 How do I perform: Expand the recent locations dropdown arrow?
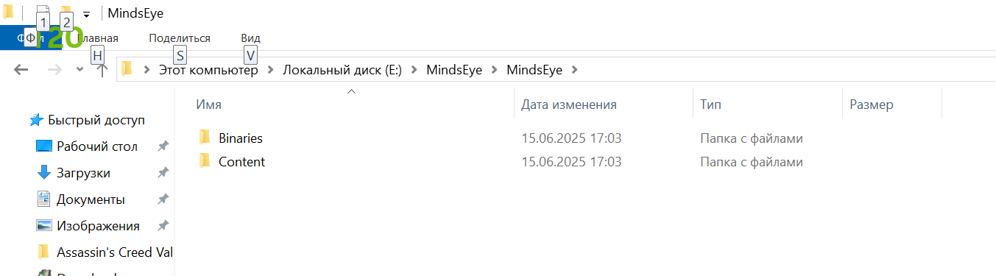pos(80,70)
